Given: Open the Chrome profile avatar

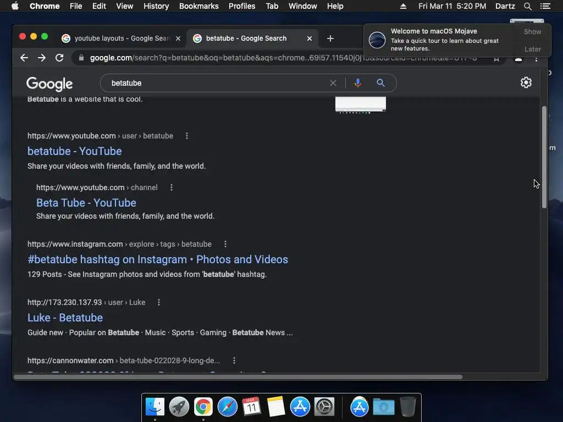Looking at the screenshot, I should click(518, 59).
